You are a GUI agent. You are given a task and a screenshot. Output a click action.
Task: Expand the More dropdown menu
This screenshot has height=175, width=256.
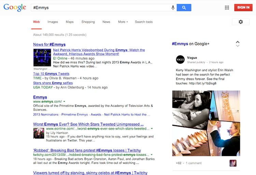click(x=123, y=22)
